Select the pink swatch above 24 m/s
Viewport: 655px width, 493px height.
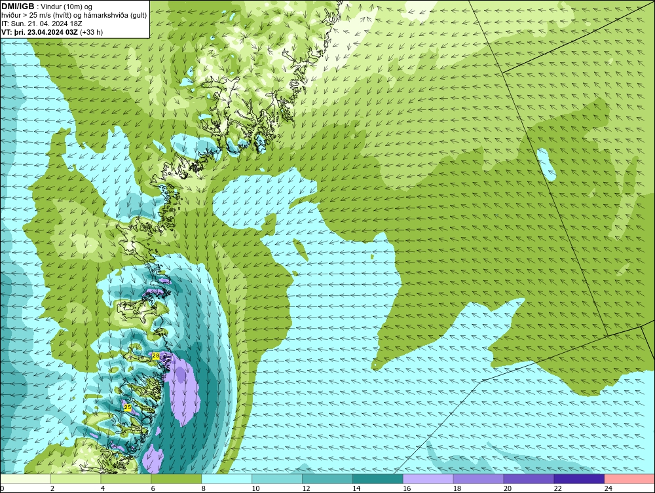(629, 479)
